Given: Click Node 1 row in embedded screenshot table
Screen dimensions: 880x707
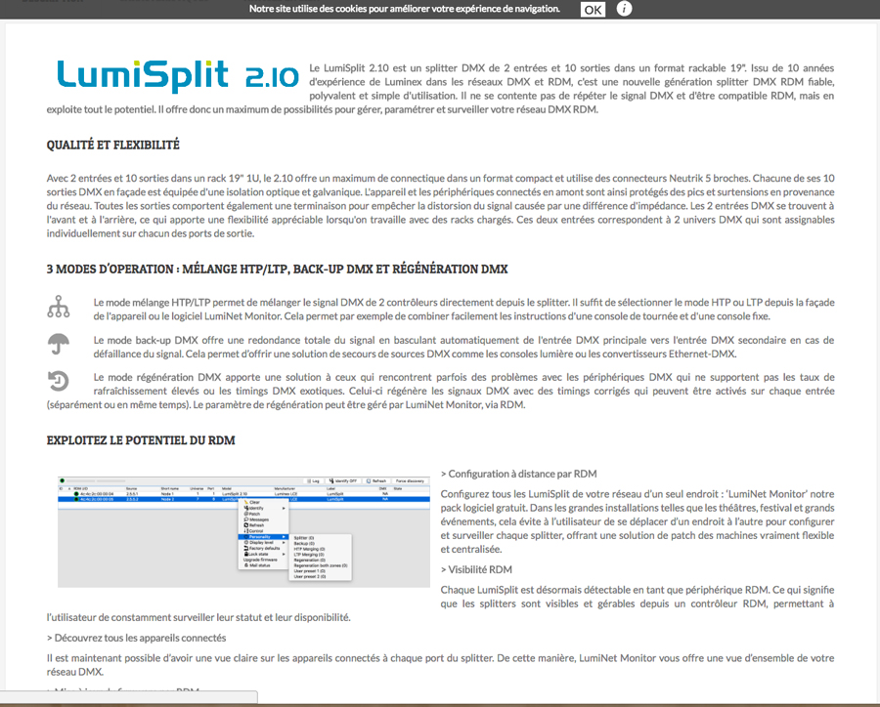Looking at the screenshot, I should tap(243, 494).
